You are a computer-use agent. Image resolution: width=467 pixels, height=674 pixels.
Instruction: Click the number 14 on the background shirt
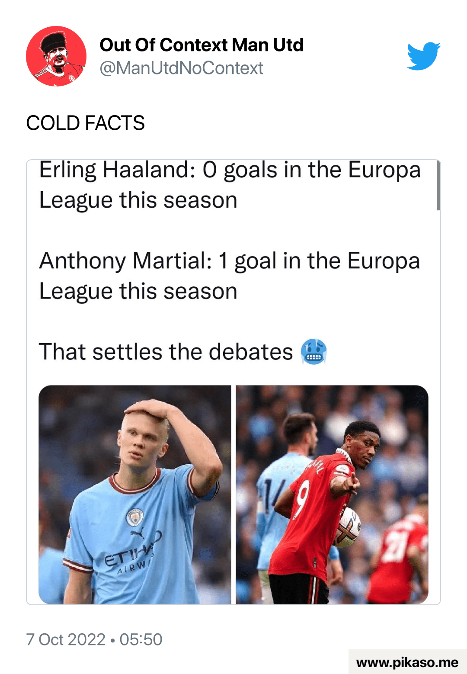click(x=273, y=494)
